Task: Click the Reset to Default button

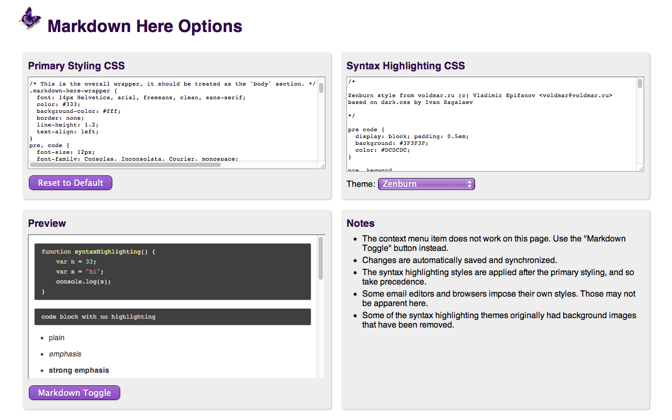Action: [70, 182]
